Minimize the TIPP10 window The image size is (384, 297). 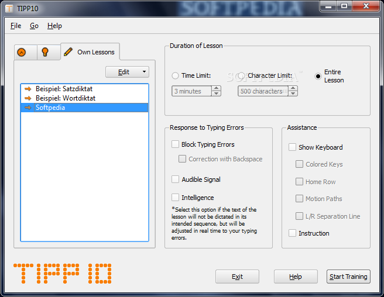coord(328,6)
